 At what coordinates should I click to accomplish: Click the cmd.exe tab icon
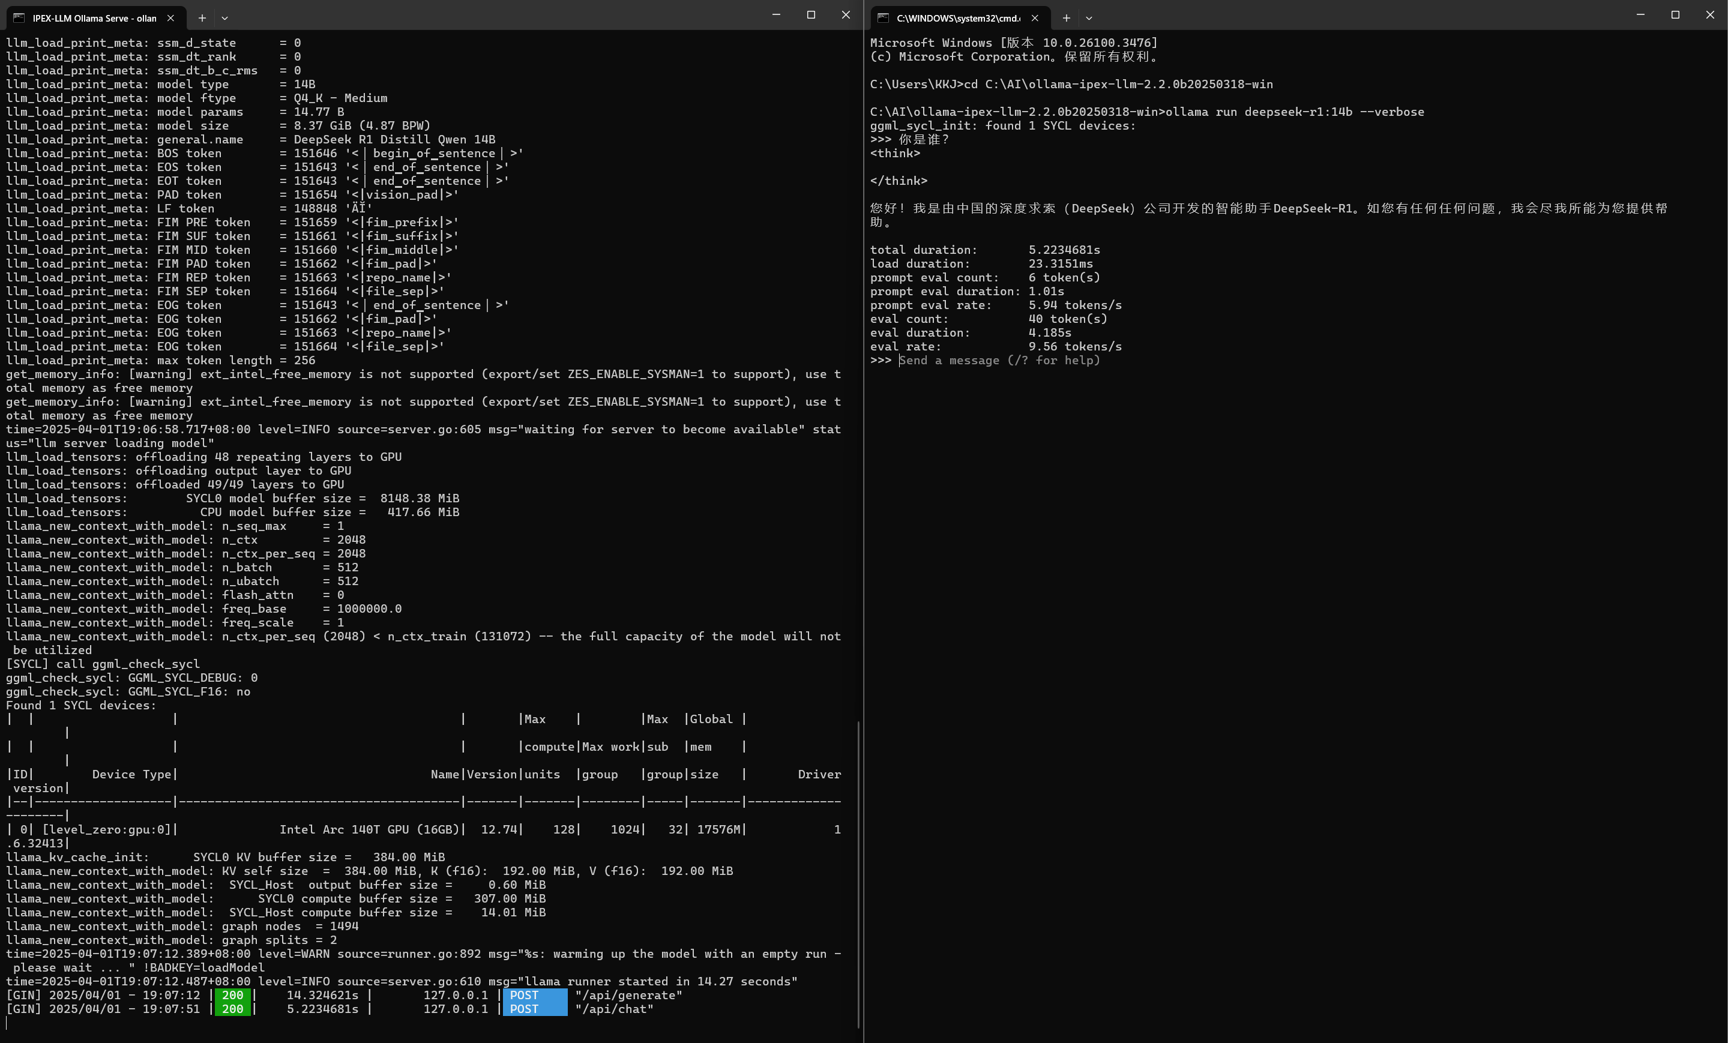pos(883,18)
